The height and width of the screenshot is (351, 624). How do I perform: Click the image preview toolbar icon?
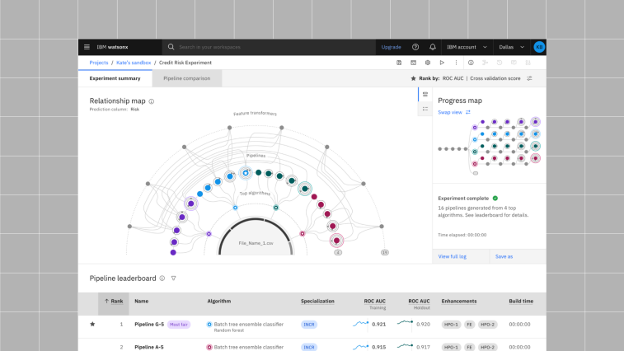[414, 63]
